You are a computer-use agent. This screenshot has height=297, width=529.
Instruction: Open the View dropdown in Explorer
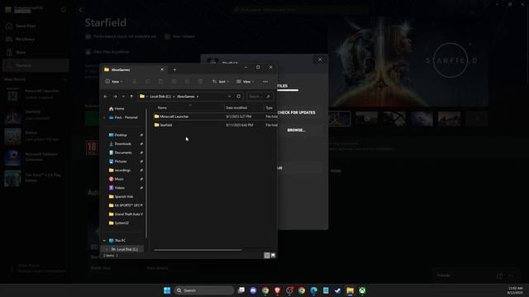point(245,82)
